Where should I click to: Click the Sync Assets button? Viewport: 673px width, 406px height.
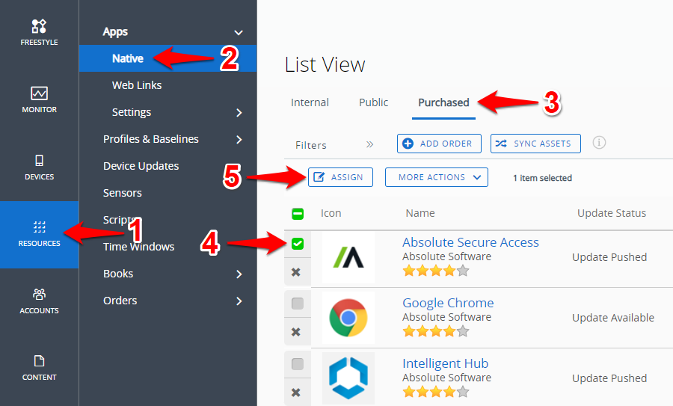535,144
